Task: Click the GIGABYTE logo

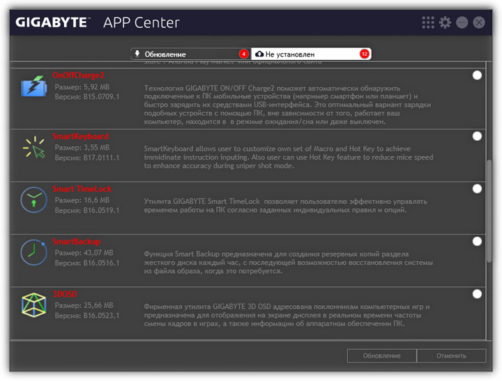Action: click(52, 23)
